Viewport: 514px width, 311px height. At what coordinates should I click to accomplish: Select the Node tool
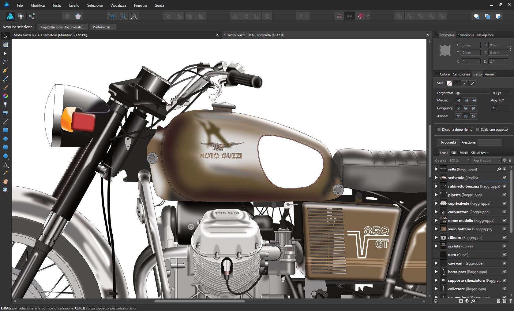point(5,53)
